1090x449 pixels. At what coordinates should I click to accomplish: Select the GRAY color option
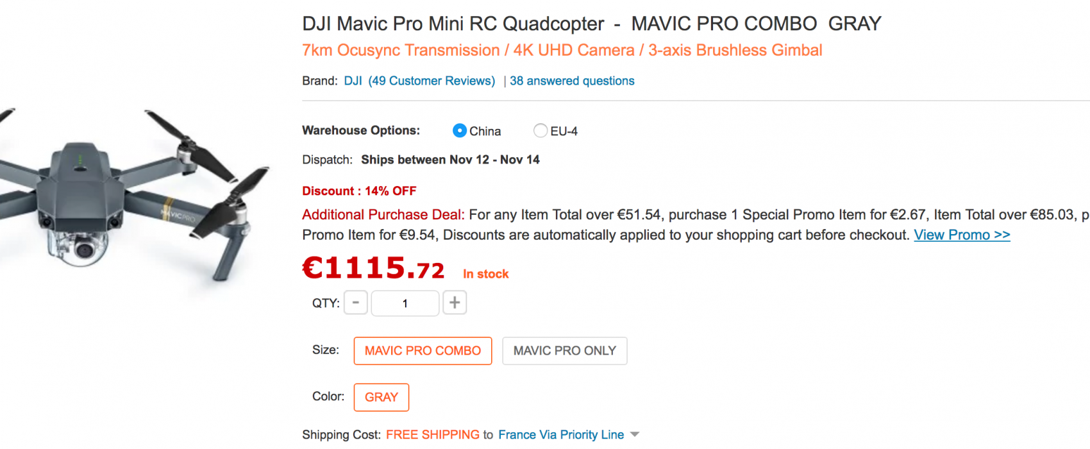pyautogui.click(x=382, y=397)
